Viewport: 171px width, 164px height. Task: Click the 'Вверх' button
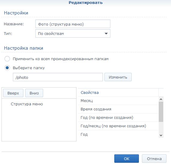click(x=13, y=93)
